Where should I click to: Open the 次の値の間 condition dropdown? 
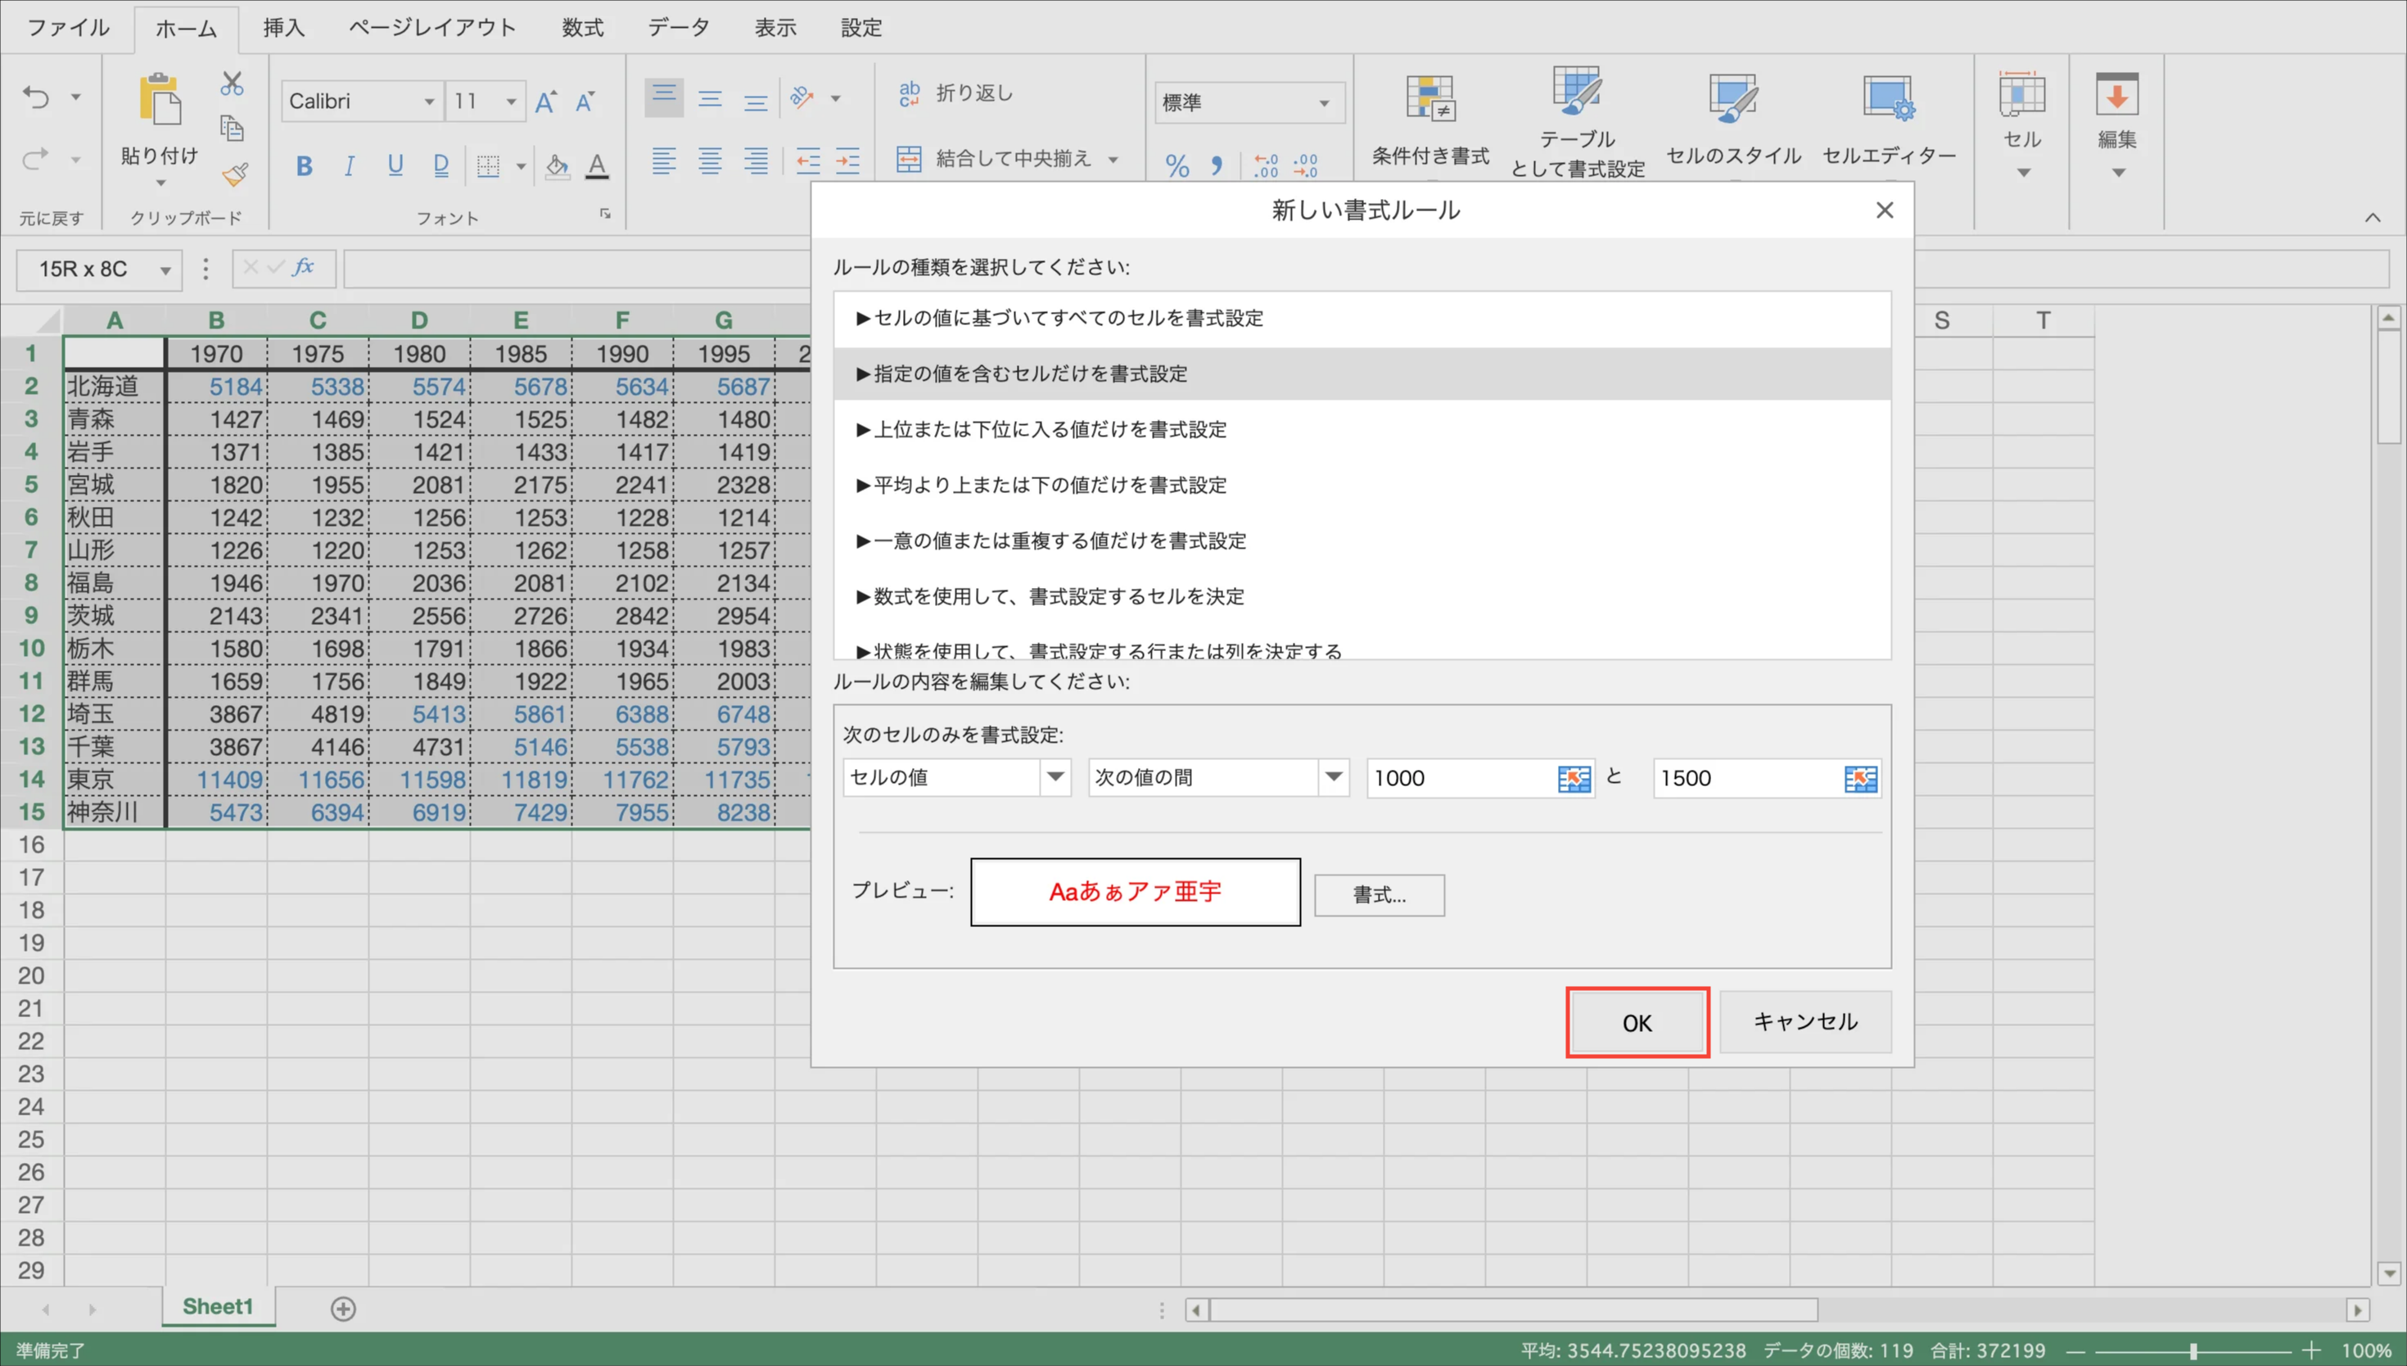[1332, 777]
